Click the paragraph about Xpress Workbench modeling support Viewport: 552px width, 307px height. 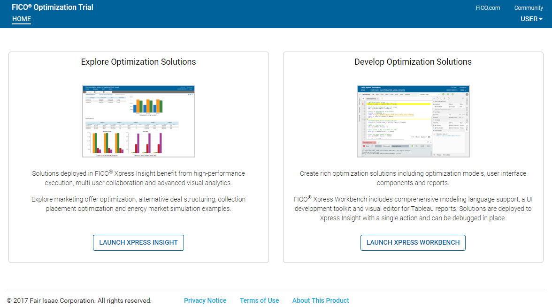[413, 208]
